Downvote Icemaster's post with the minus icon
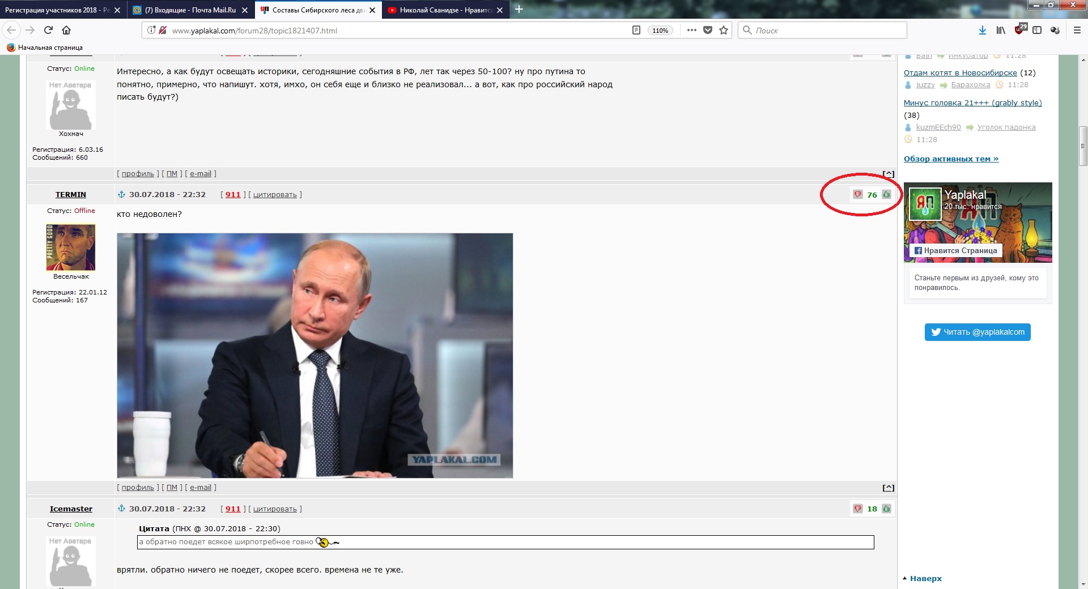This screenshot has height=589, width=1088. click(x=858, y=509)
